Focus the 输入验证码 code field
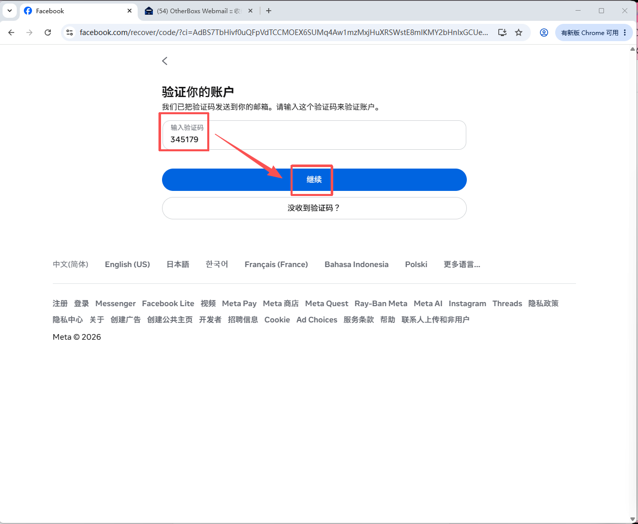The image size is (638, 524). 314,135
